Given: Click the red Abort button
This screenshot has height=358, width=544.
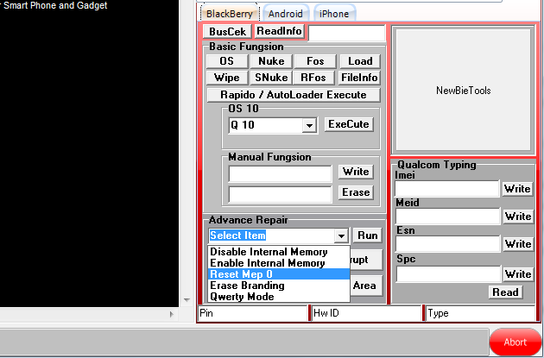Looking at the screenshot, I should (516, 342).
